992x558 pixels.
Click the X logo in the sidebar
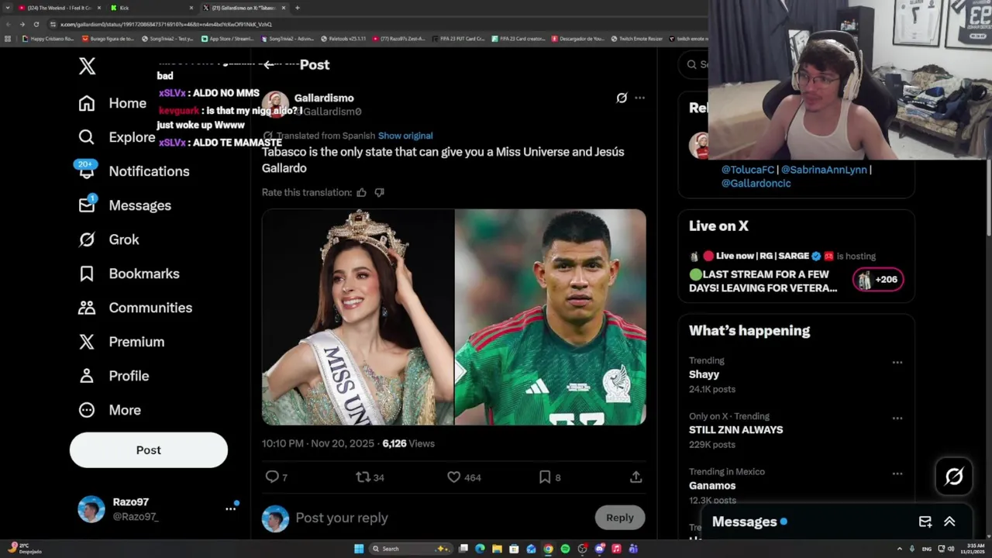(88, 66)
